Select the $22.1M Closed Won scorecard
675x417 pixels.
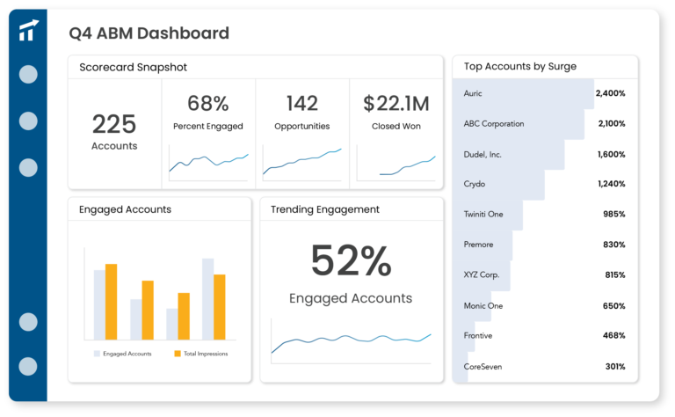coord(396,134)
